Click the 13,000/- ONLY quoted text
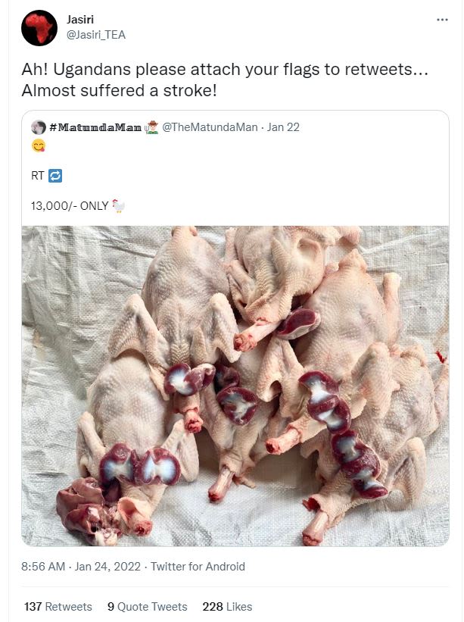The height and width of the screenshot is (622, 464). [70, 206]
